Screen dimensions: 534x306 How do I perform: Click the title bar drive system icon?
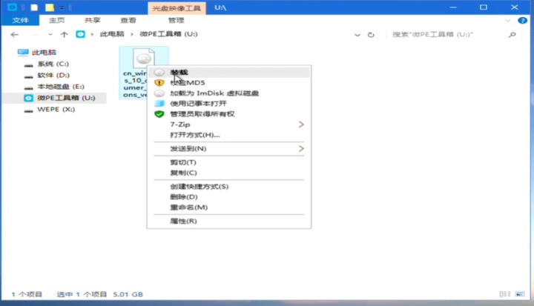13,7
